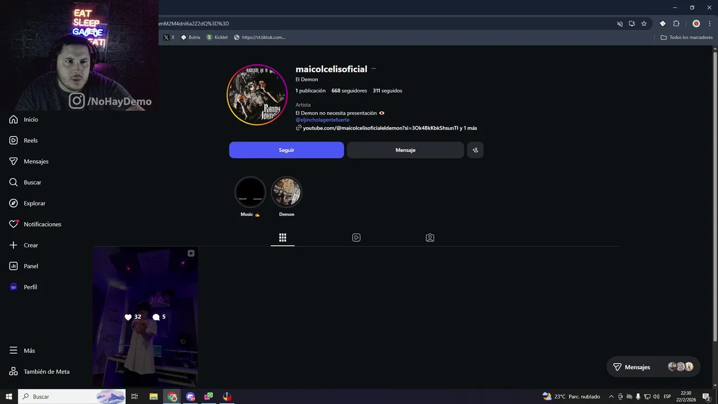718x404 pixels.
Task: Open the ESP language input indicator
Action: [668, 397]
